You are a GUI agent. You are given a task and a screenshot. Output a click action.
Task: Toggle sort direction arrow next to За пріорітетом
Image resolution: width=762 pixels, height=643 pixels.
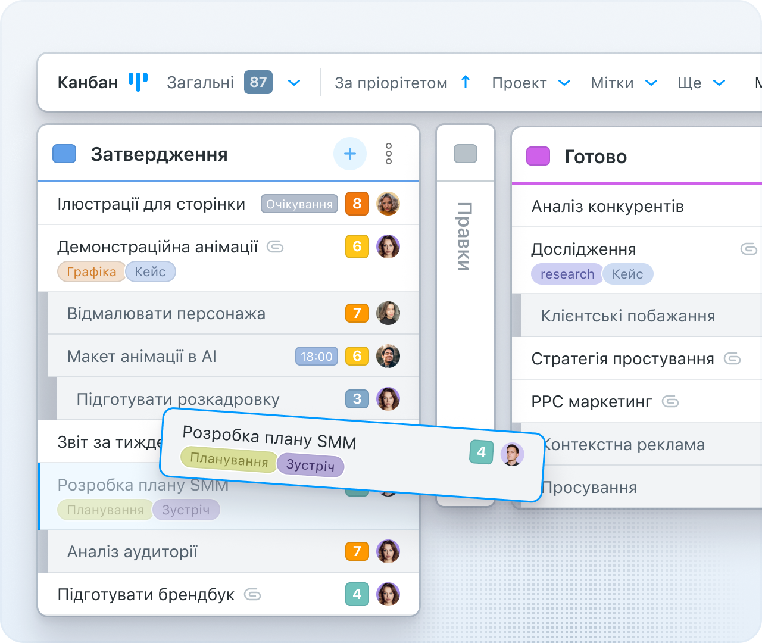point(466,82)
